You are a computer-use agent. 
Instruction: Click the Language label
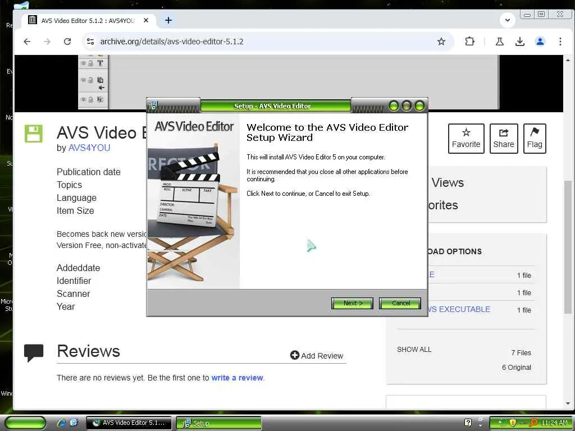click(x=76, y=198)
